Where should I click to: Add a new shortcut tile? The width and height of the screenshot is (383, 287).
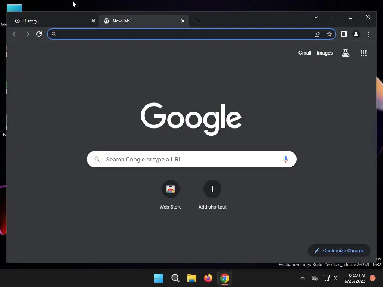click(212, 195)
